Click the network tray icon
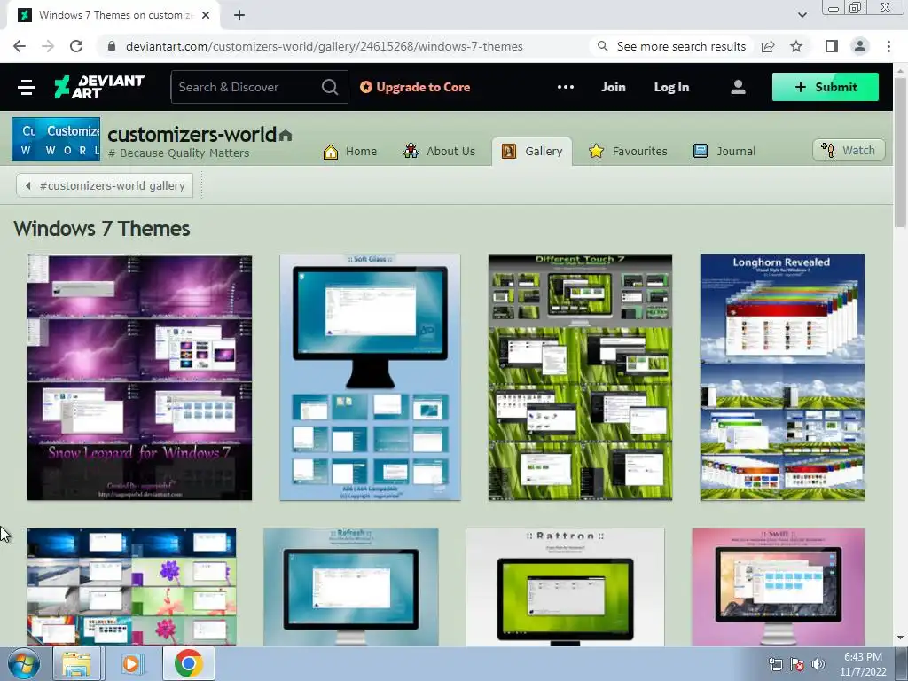This screenshot has height=681, width=908. point(775,664)
